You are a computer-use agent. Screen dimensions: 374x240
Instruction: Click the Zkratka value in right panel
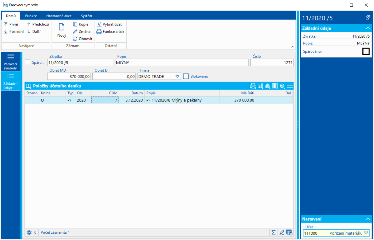coord(361,36)
